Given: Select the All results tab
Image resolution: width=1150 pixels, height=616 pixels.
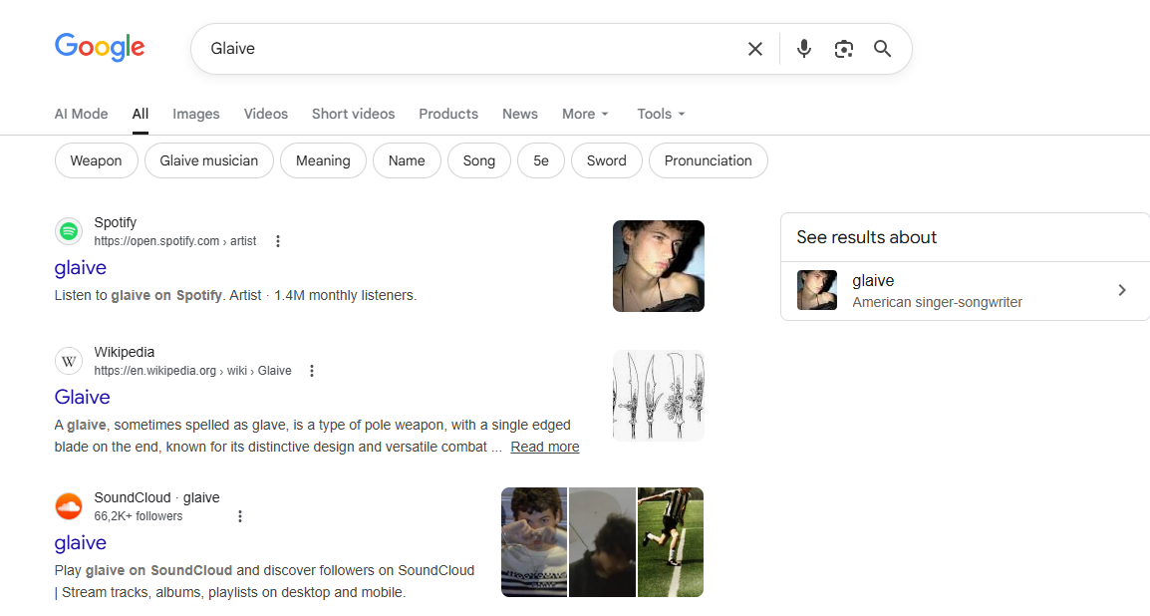Looking at the screenshot, I should tap(141, 114).
